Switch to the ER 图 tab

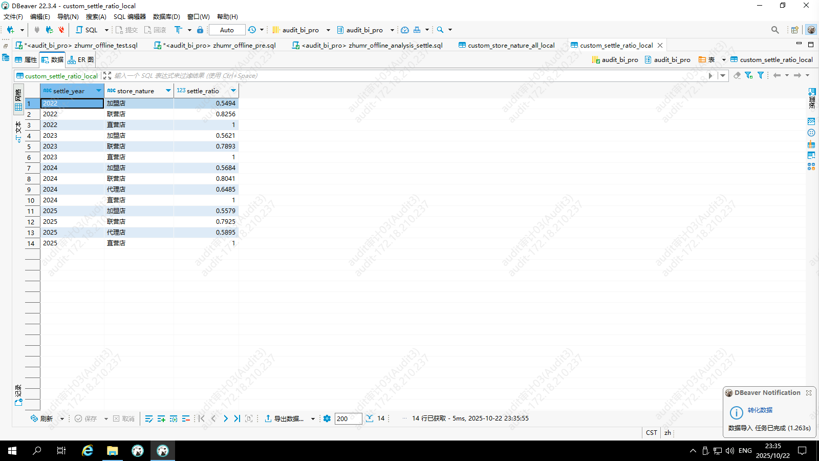[81, 60]
